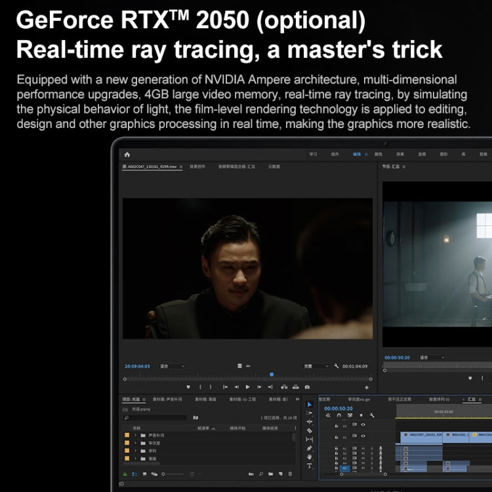The width and height of the screenshot is (492, 492).
Task: Expand the 声音补词 bin folder
Action: [x=135, y=436]
